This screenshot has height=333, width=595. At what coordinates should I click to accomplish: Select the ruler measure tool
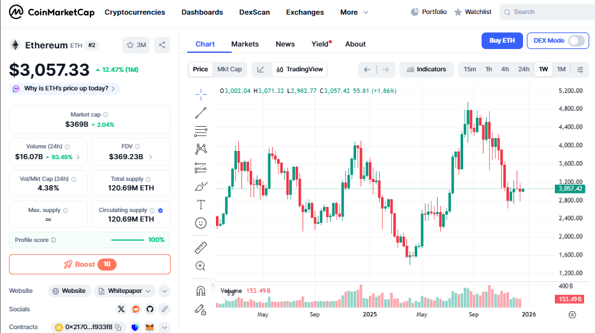[201, 248]
